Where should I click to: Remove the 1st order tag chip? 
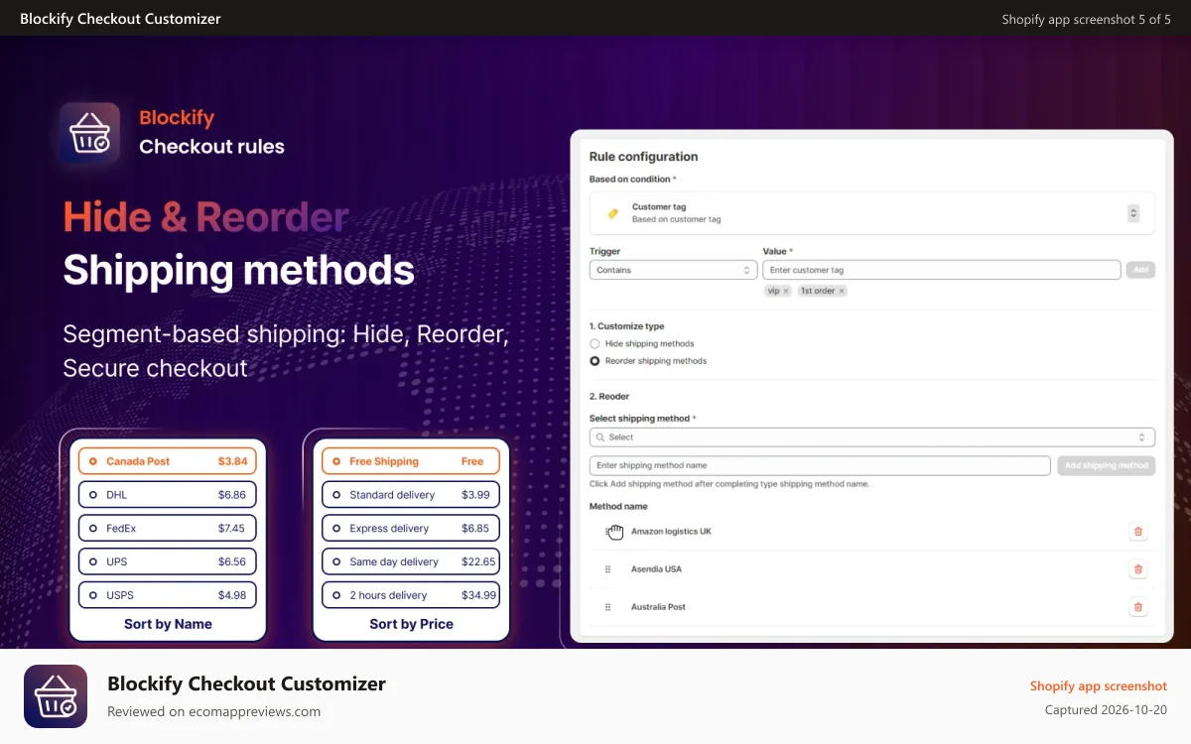(x=842, y=291)
